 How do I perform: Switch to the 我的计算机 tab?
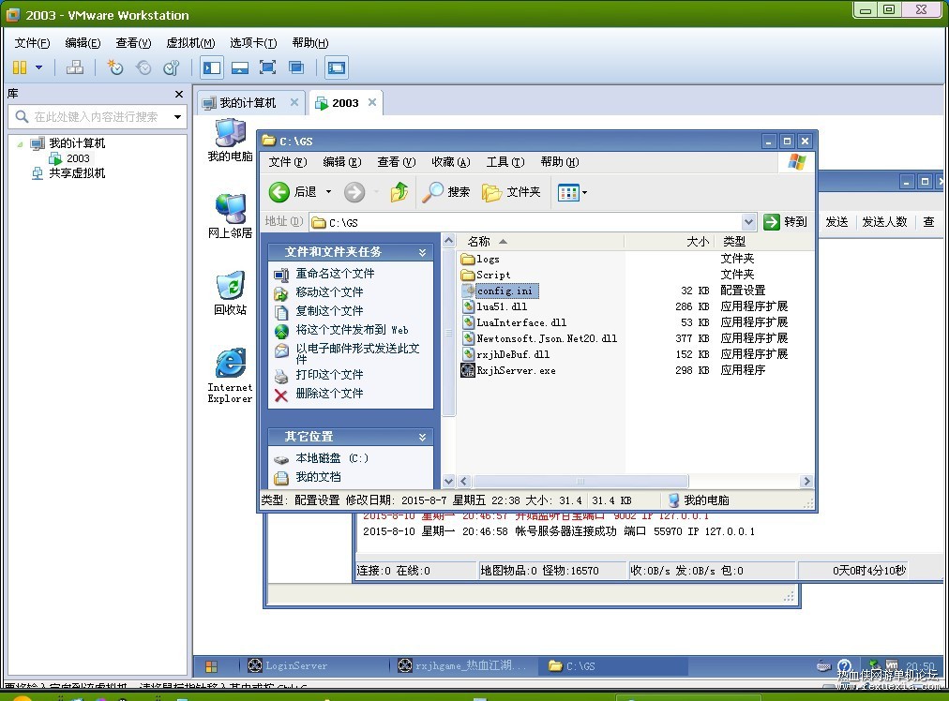point(248,103)
